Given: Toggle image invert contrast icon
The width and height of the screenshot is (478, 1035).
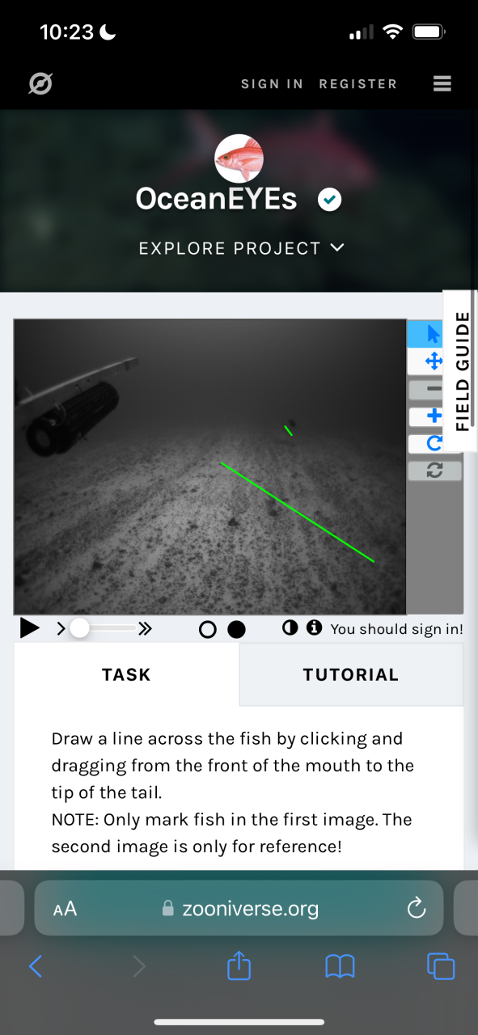Looking at the screenshot, I should tap(290, 627).
